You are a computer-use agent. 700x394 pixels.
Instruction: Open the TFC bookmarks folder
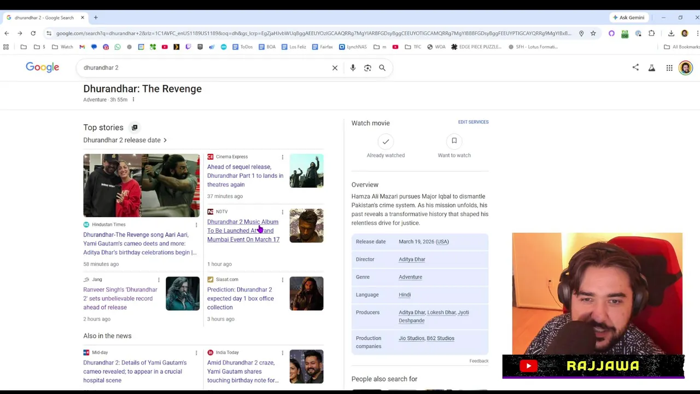click(x=413, y=47)
